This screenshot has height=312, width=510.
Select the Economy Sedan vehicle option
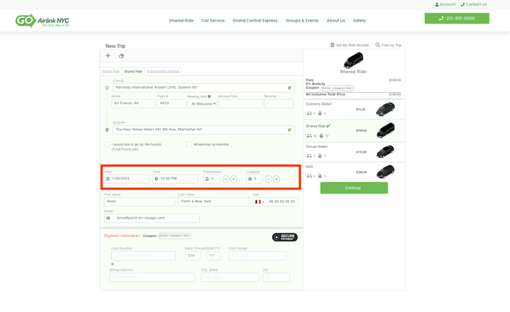[x=354, y=109]
